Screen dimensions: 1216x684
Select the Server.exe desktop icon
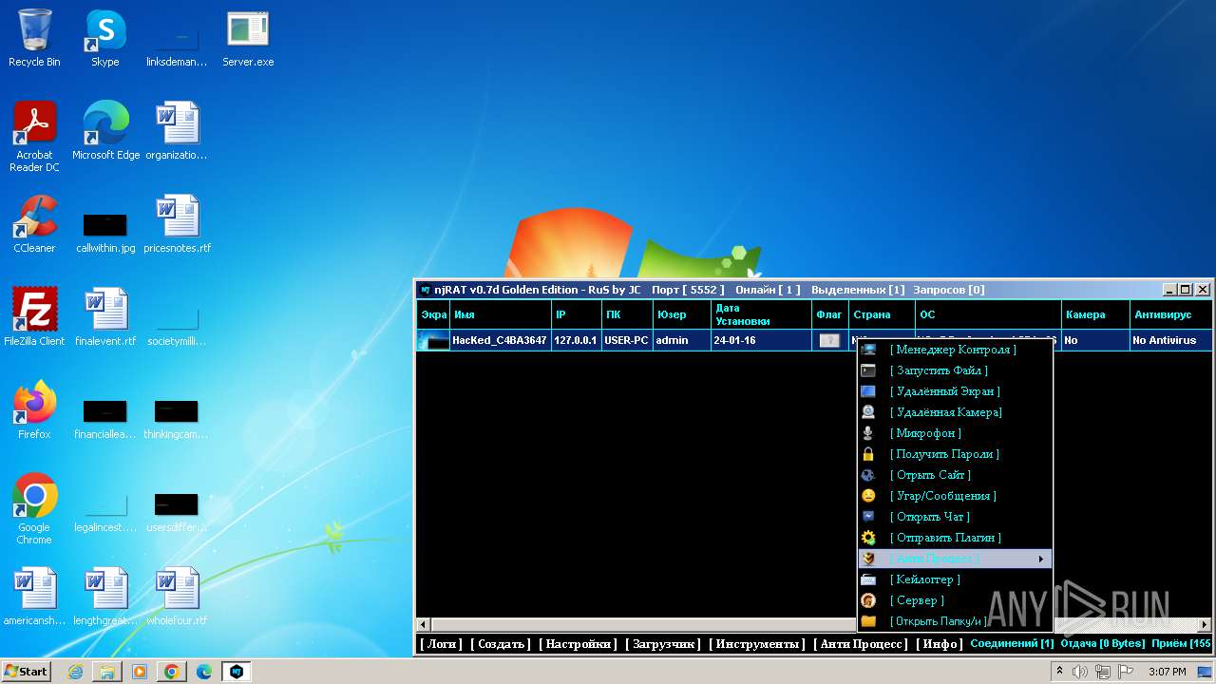point(248,40)
